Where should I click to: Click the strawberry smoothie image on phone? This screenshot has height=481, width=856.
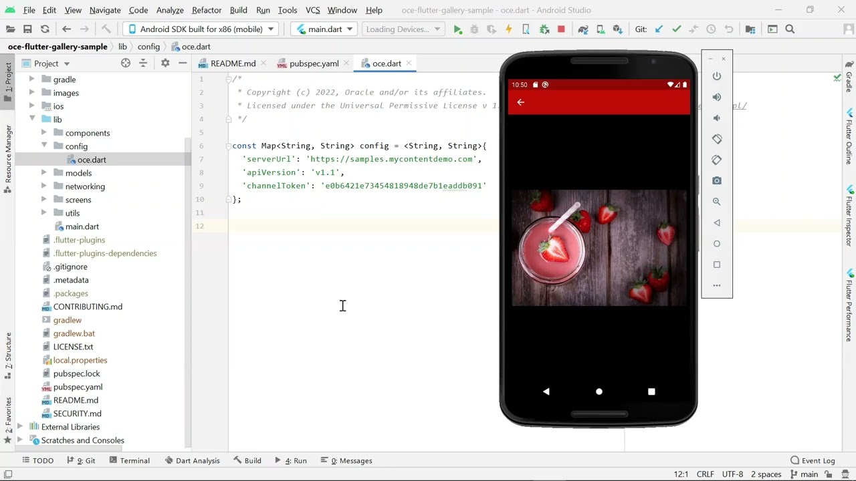pos(599,248)
